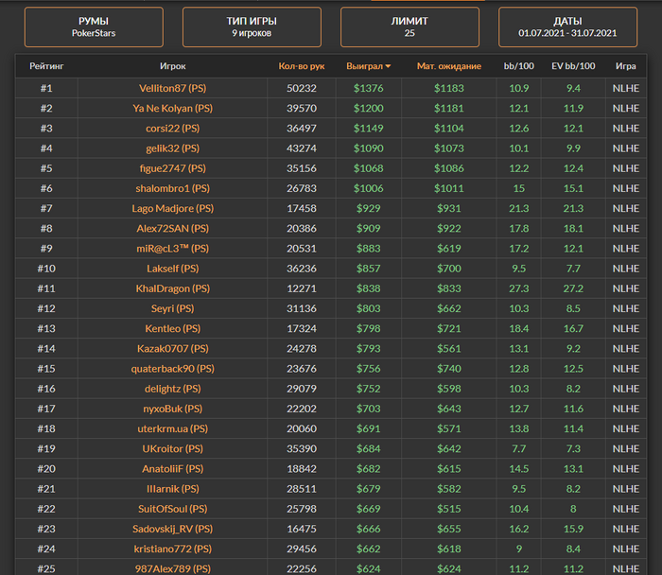Open the РУМЫ PokerStars filter dropdown
662x575 pixels.
coord(94,26)
